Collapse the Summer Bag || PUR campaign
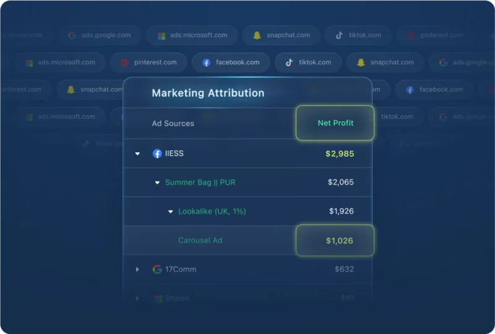 pos(157,182)
